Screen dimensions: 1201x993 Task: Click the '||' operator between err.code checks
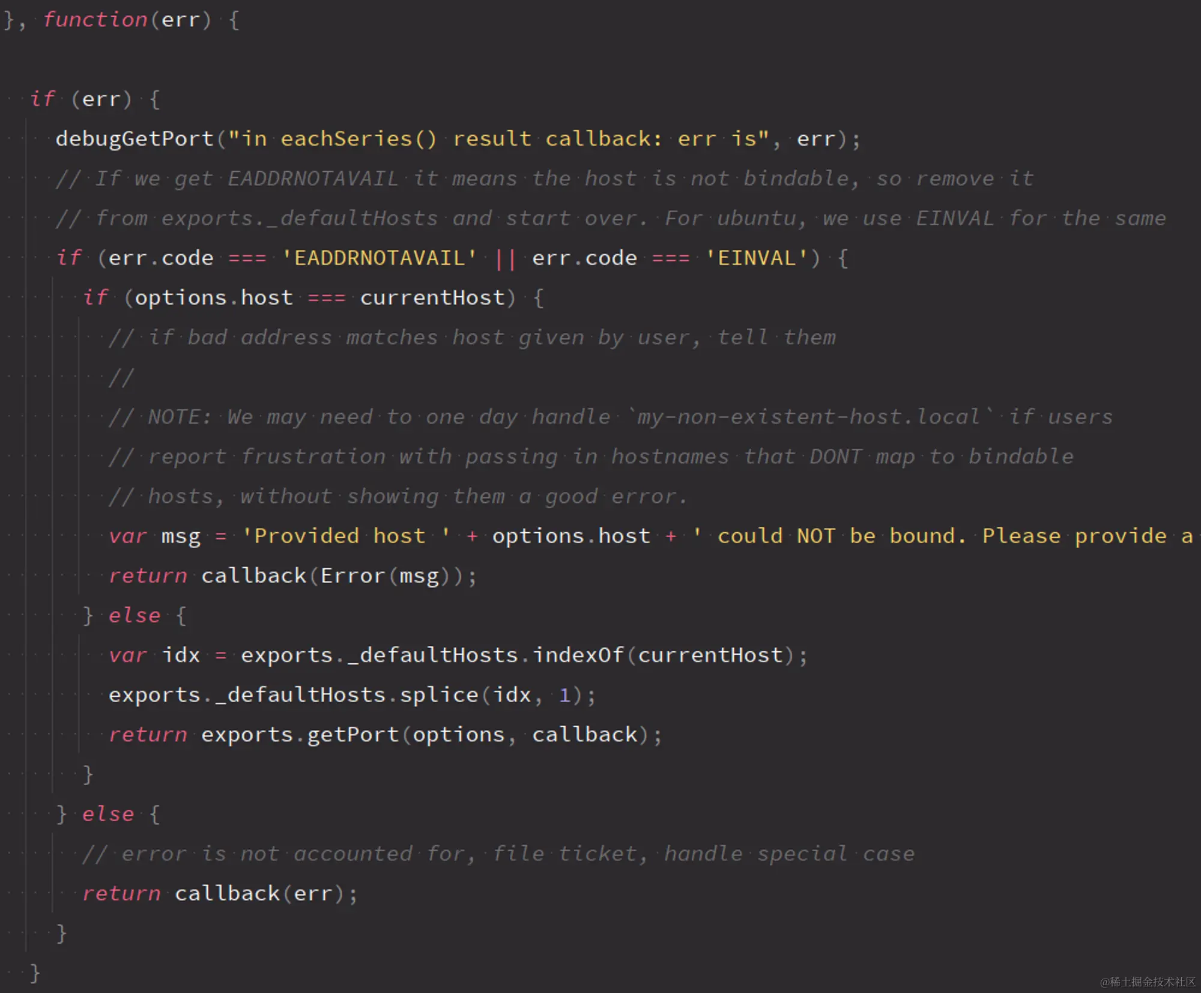pyautogui.click(x=504, y=258)
